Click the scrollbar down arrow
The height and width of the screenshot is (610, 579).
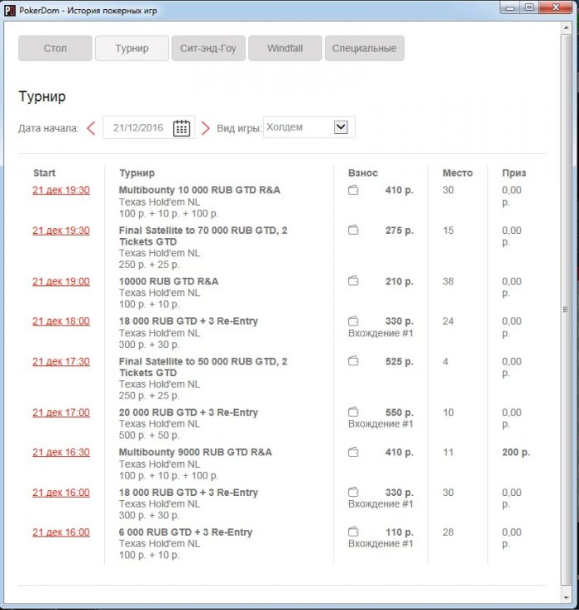pos(566,597)
